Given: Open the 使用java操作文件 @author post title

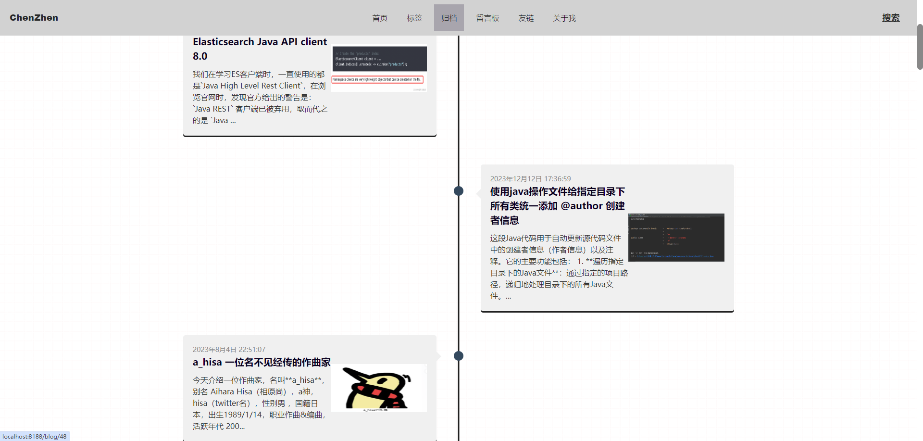Looking at the screenshot, I should (x=558, y=206).
